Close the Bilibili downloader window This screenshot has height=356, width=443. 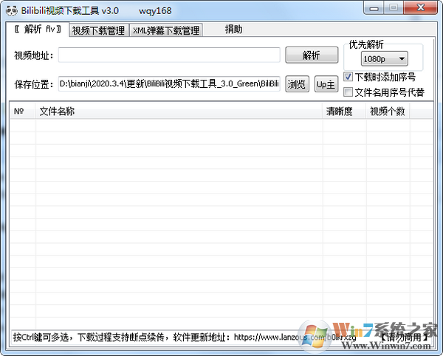tap(420, 8)
